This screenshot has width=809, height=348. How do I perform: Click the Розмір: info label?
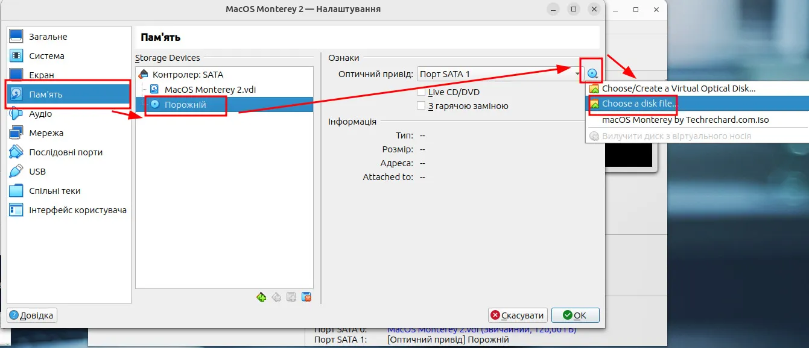point(398,149)
